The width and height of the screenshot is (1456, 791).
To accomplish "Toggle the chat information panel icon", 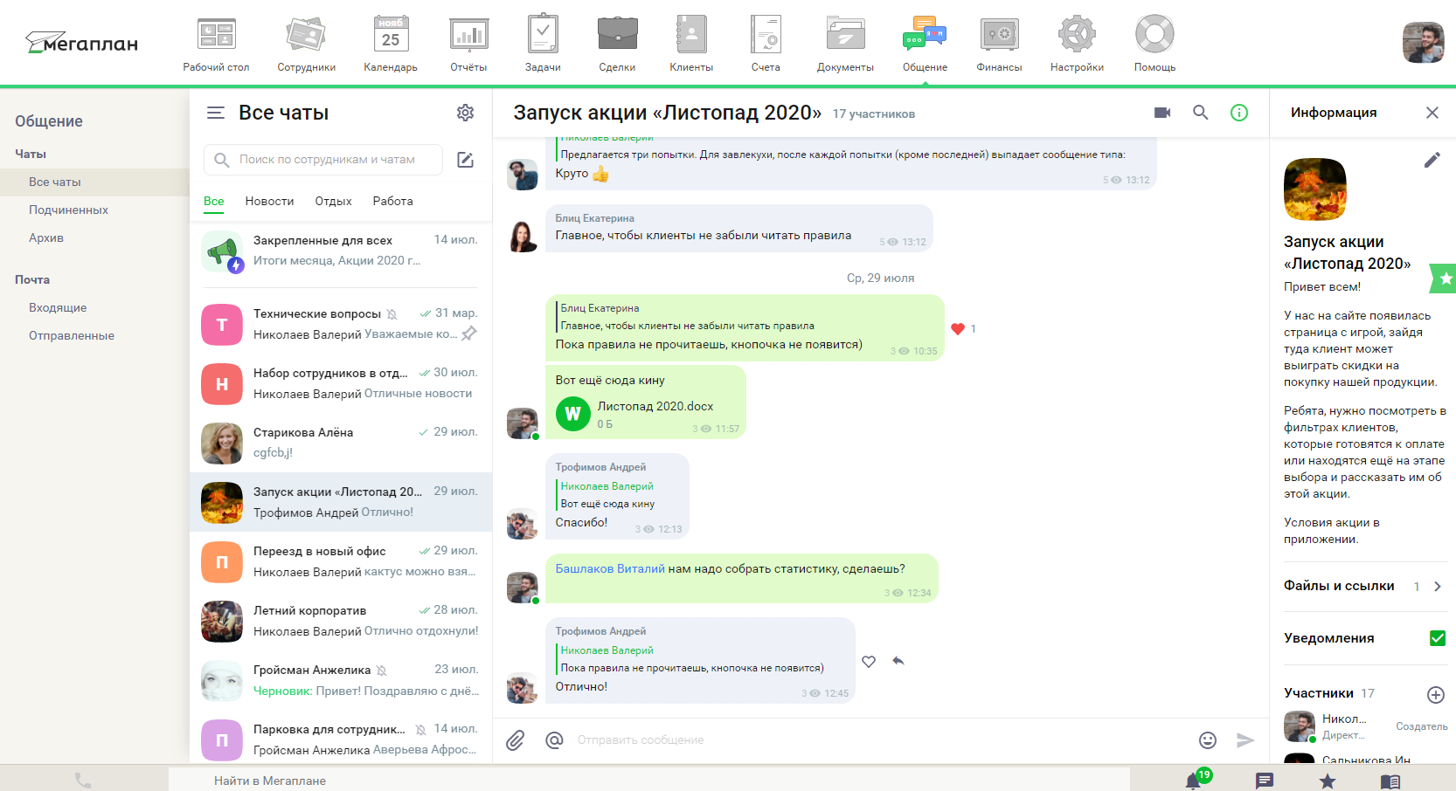I will (x=1239, y=113).
